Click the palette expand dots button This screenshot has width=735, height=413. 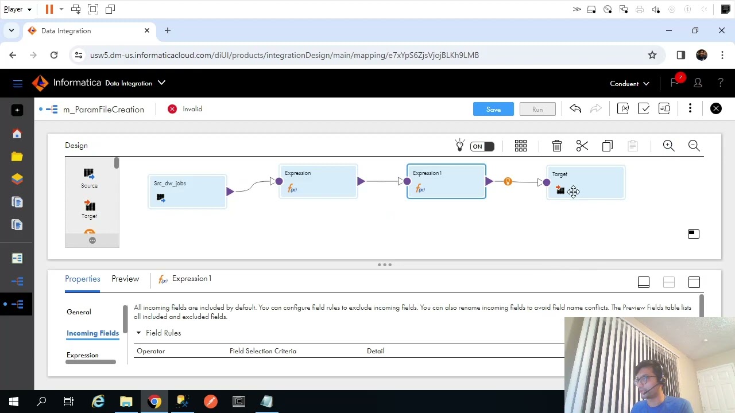coord(92,240)
